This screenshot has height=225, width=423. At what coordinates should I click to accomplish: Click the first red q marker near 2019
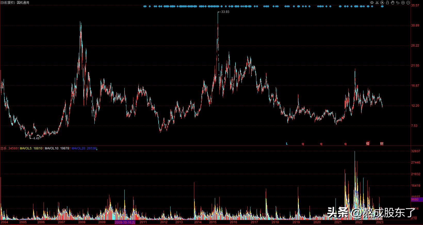[x=303, y=144]
